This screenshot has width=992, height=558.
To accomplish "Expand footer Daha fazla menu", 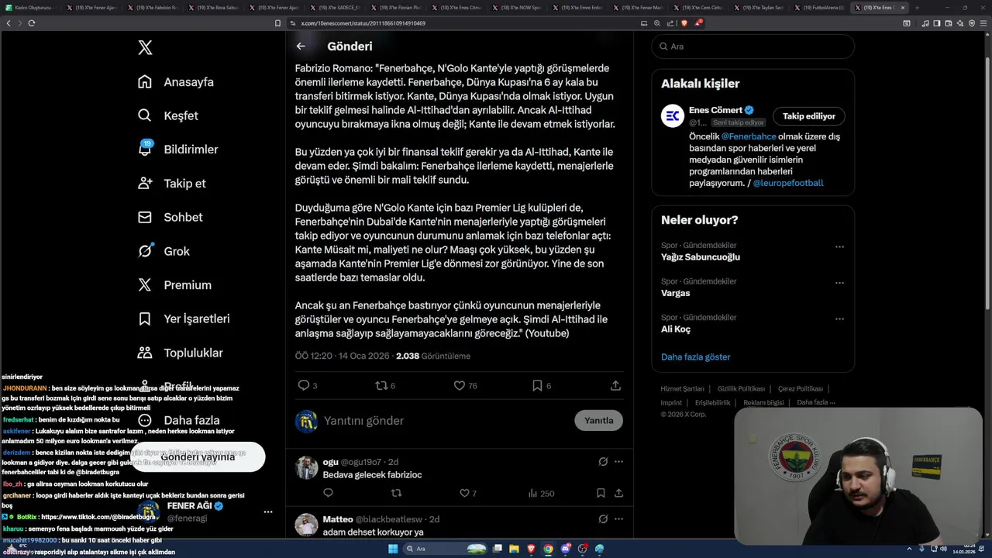I will [x=816, y=403].
